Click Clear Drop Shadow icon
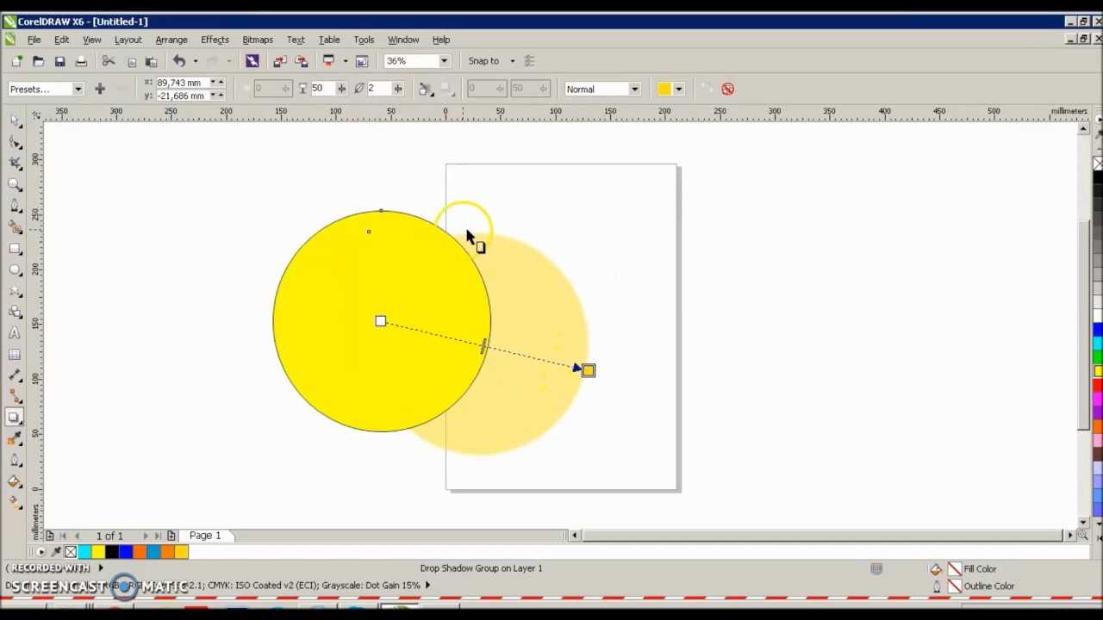Viewport: 1103px width, 620px height. point(727,89)
